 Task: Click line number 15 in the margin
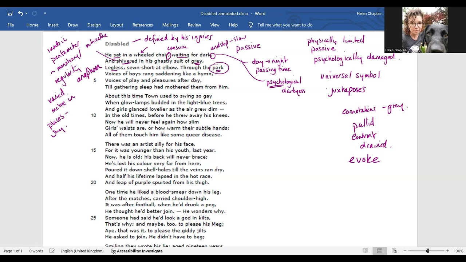pos(94,150)
